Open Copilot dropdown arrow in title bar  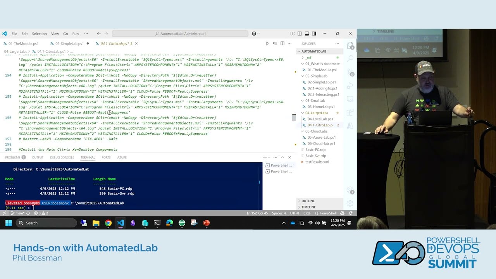pos(258,34)
